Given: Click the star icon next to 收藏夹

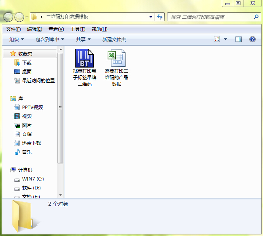Looking at the screenshot, I should click(13, 54).
